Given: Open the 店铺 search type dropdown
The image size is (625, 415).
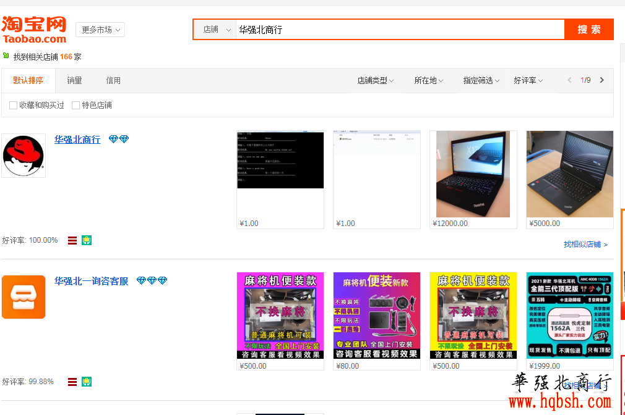Looking at the screenshot, I should [x=215, y=30].
